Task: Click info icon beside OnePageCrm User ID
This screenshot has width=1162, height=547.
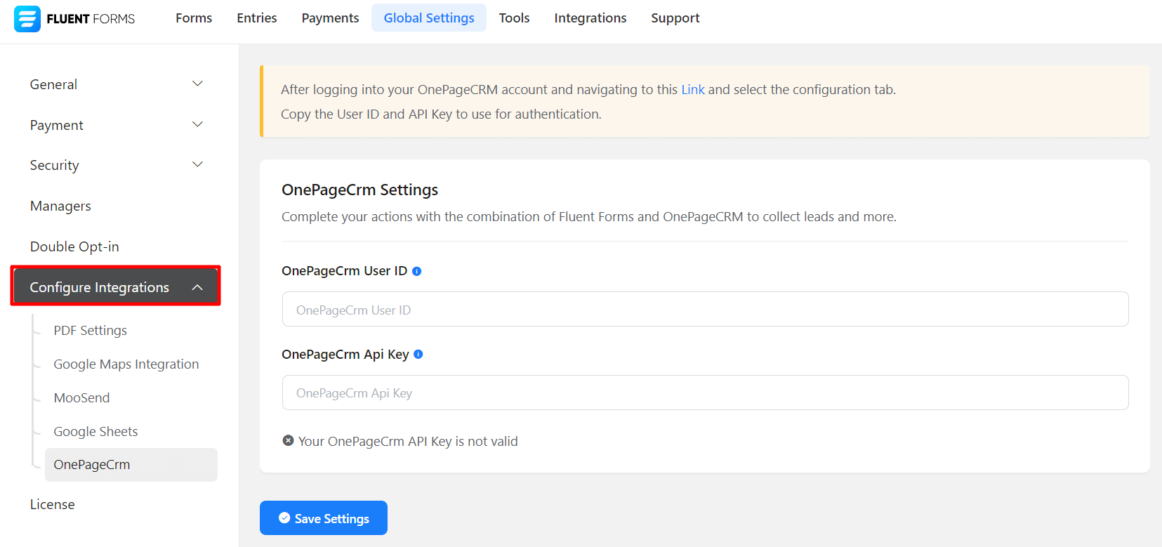Action: [x=416, y=271]
